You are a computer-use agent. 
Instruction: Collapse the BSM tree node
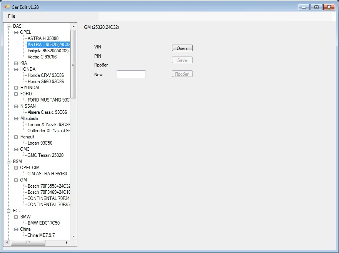[8, 161]
